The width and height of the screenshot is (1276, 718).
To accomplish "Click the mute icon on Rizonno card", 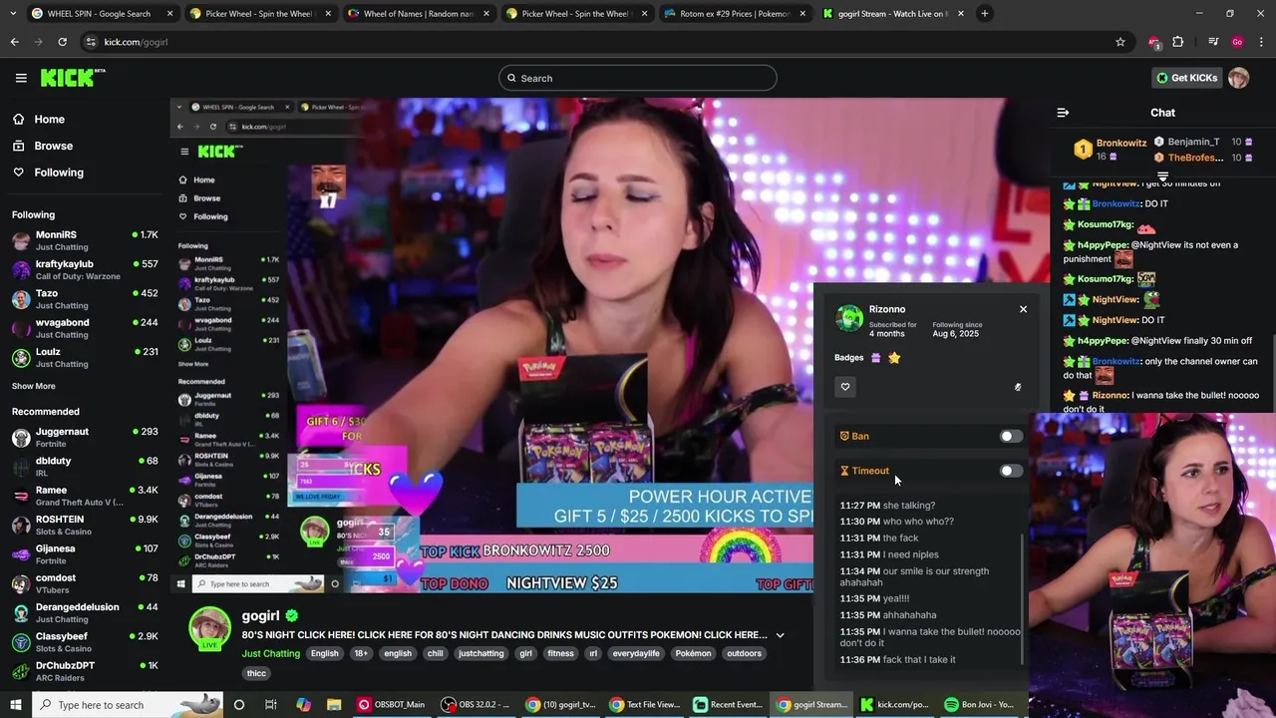I will [x=1018, y=387].
